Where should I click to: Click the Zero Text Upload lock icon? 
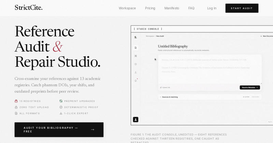16,107
